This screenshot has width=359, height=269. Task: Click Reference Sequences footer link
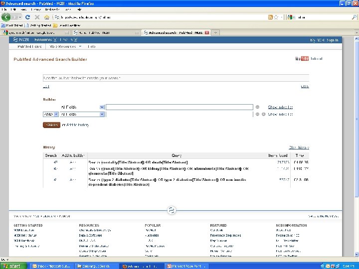pos(225,235)
